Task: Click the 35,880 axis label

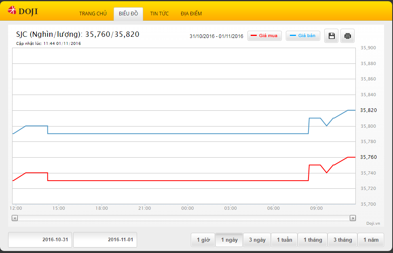Action: [368, 63]
